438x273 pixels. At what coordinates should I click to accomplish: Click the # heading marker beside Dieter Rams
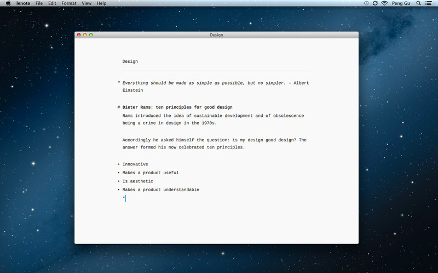(x=119, y=108)
